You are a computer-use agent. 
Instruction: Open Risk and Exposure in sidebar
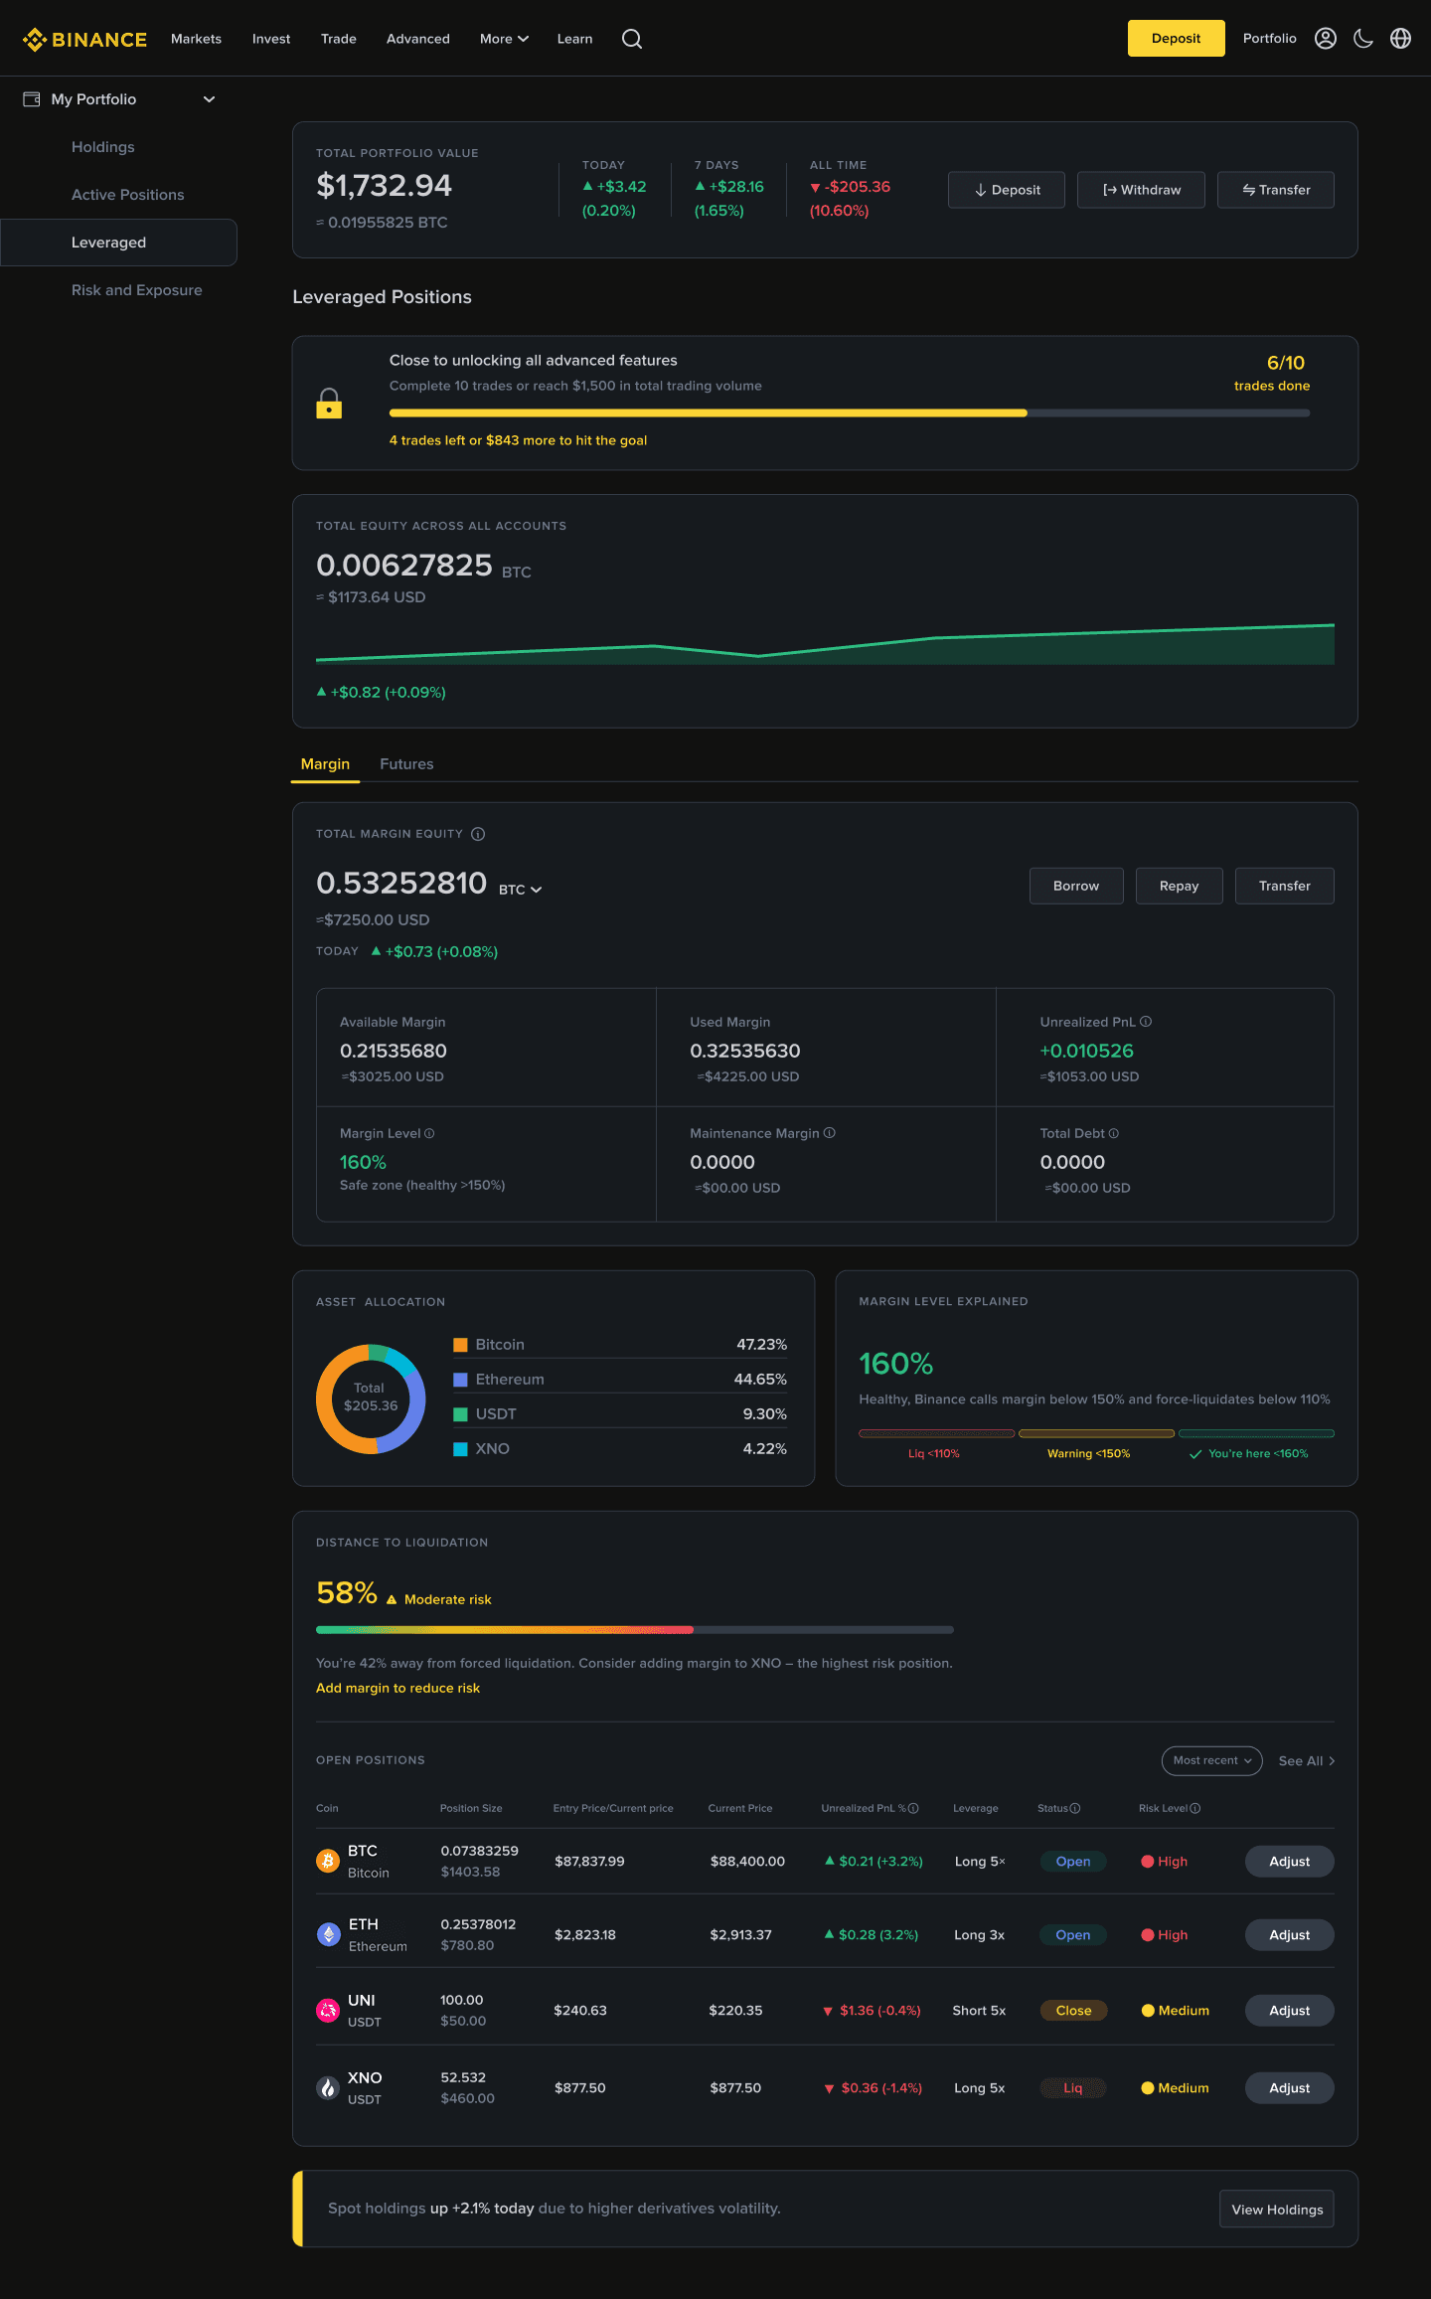pyautogui.click(x=137, y=290)
